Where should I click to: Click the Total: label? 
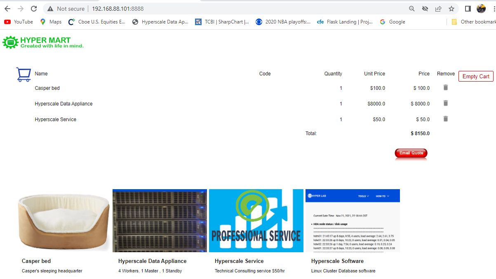[311, 134]
